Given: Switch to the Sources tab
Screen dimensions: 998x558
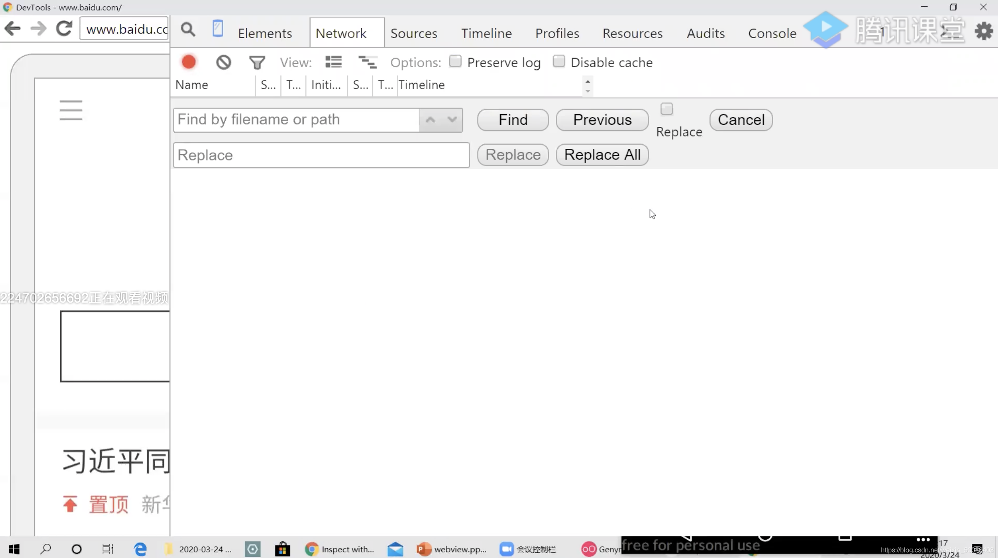Looking at the screenshot, I should [414, 33].
